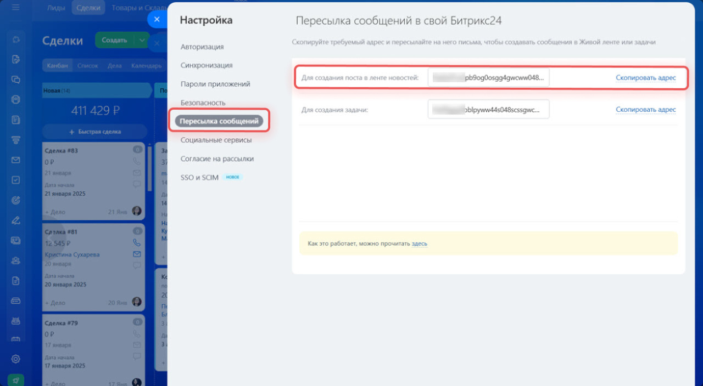
Task: Open the Сделка #83 title
Action: click(61, 151)
